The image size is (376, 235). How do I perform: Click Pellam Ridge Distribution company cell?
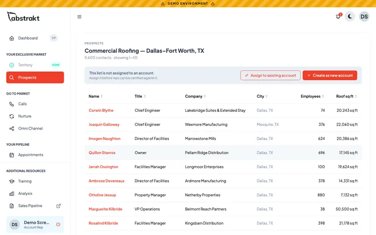[x=206, y=152]
